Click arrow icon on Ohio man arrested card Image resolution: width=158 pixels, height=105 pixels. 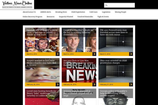(131, 85)
